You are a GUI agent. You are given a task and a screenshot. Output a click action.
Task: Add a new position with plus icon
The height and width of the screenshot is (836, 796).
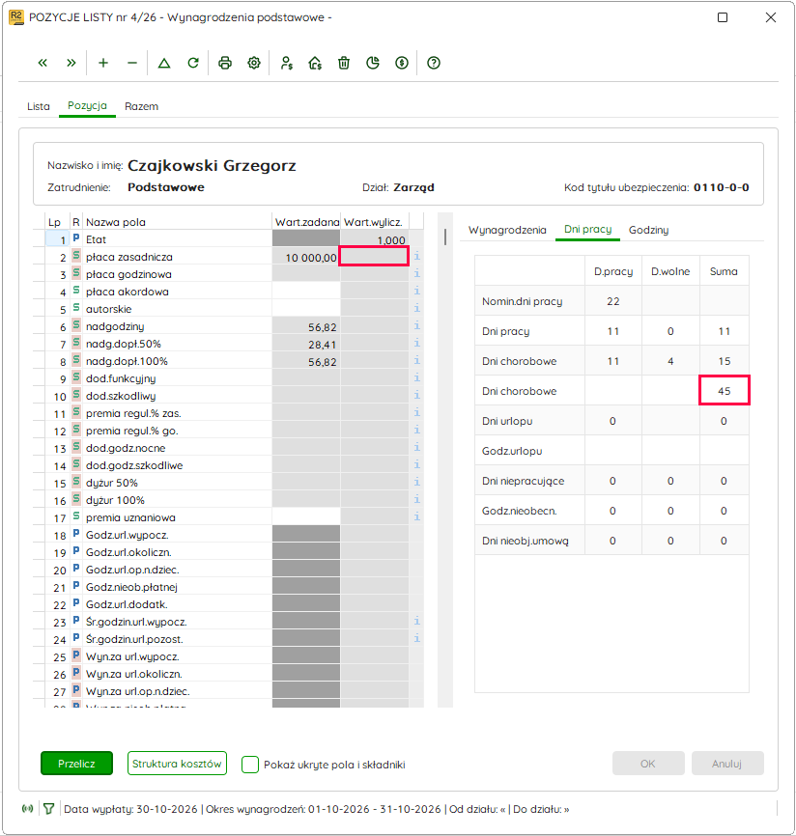(x=103, y=63)
